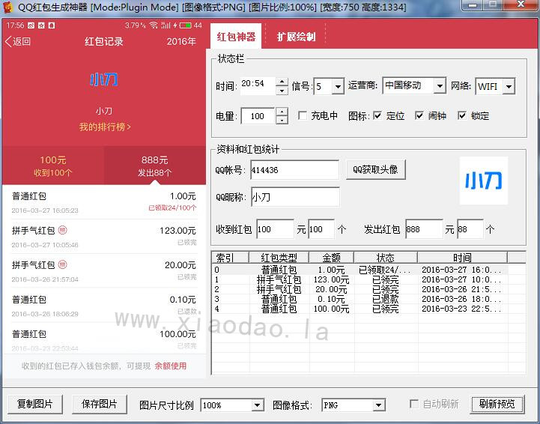Screen dimensions: 540x424
Task: Switch to the 红包神器 tab
Action: tap(236, 37)
